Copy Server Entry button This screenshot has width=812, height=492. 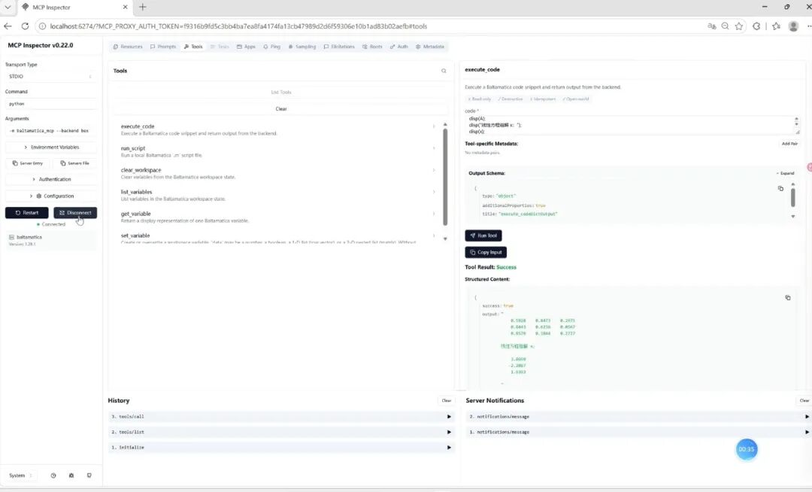(28, 163)
